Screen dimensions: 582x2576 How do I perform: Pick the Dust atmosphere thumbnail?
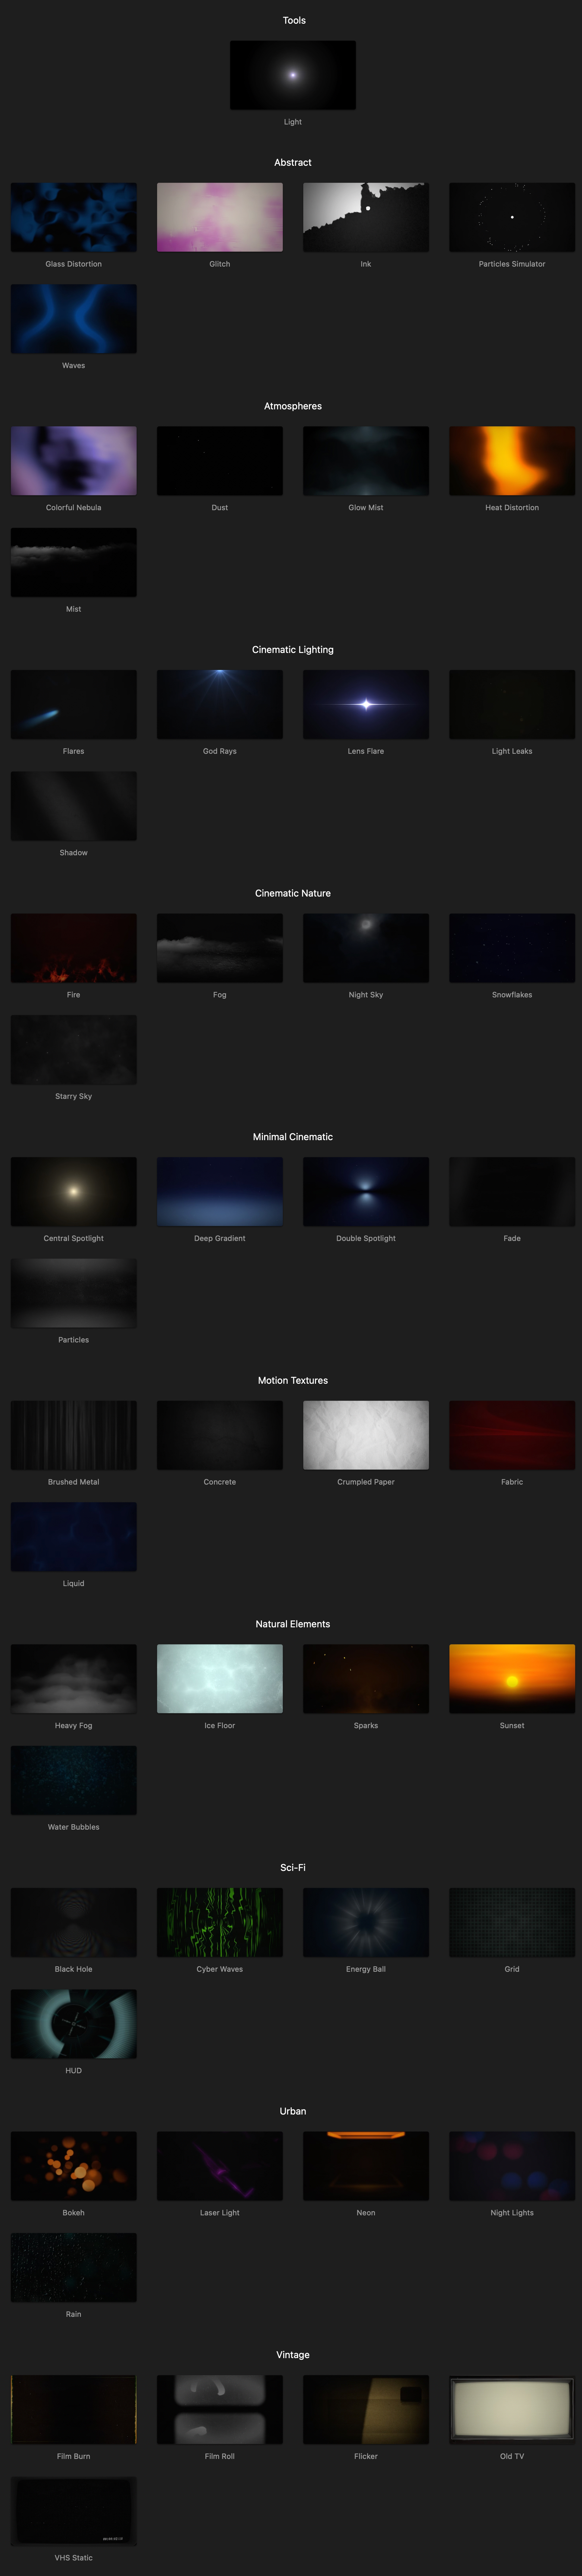(220, 461)
